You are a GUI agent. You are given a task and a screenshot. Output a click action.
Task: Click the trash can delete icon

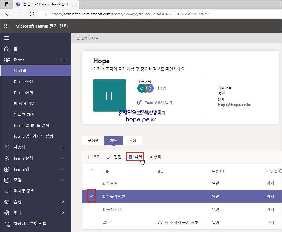130,157
